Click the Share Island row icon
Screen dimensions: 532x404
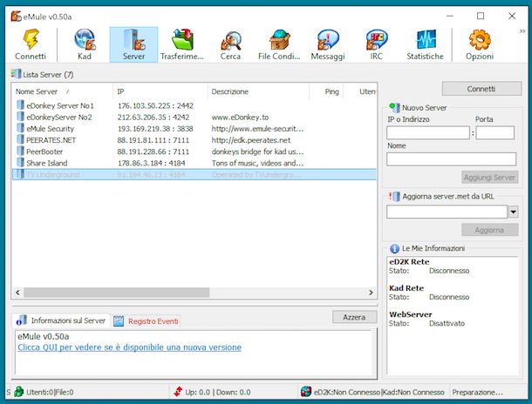coord(20,163)
